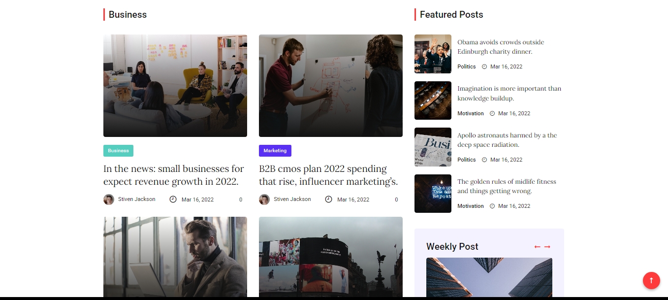Open 'B2B cmos plan 2022 spending' article title
The width and height of the screenshot is (668, 300).
(328, 175)
